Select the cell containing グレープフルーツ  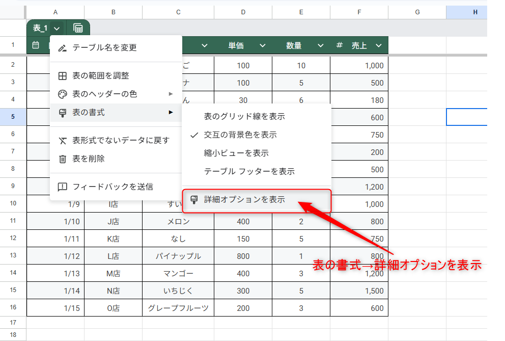click(x=178, y=308)
